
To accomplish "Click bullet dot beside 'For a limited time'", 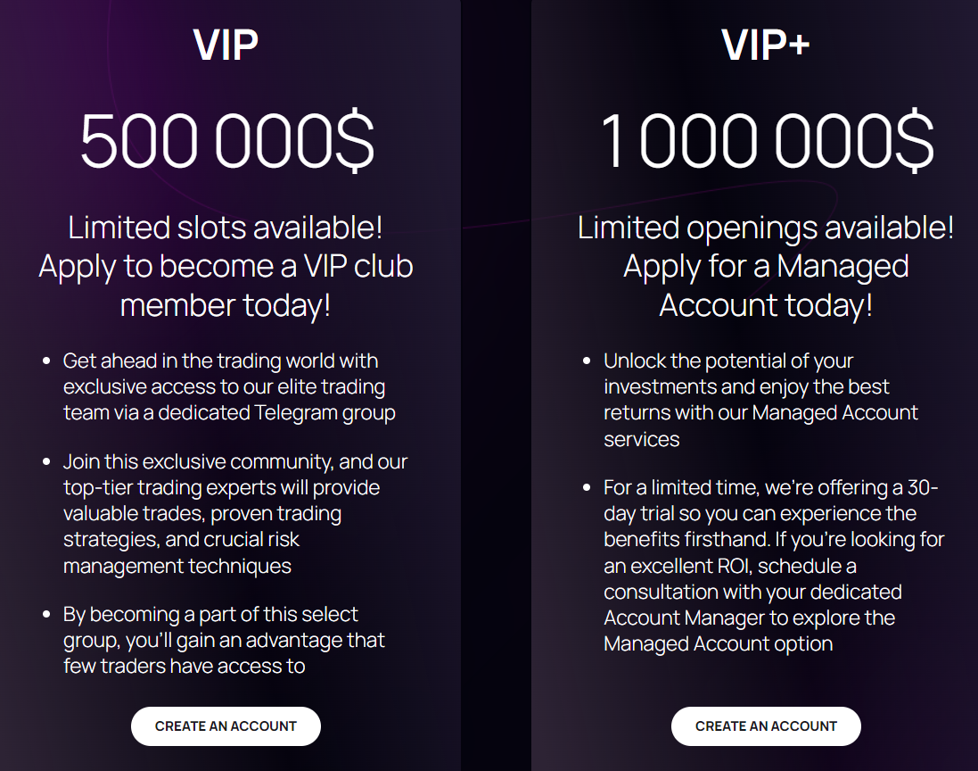I will pyautogui.click(x=587, y=487).
